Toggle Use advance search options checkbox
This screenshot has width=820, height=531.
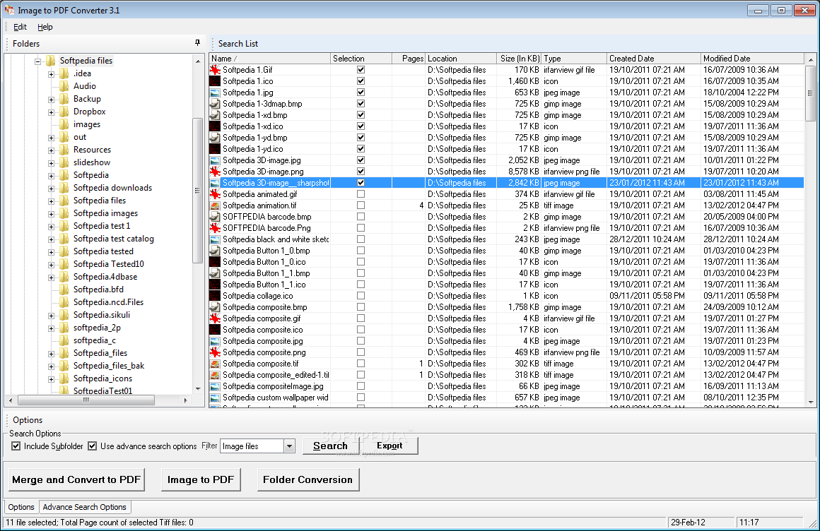(x=93, y=446)
